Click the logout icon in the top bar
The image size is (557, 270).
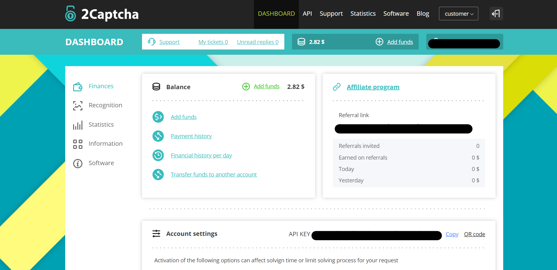point(496,14)
